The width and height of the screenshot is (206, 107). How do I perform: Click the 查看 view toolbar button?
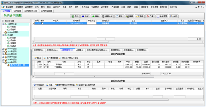click(x=140, y=16)
